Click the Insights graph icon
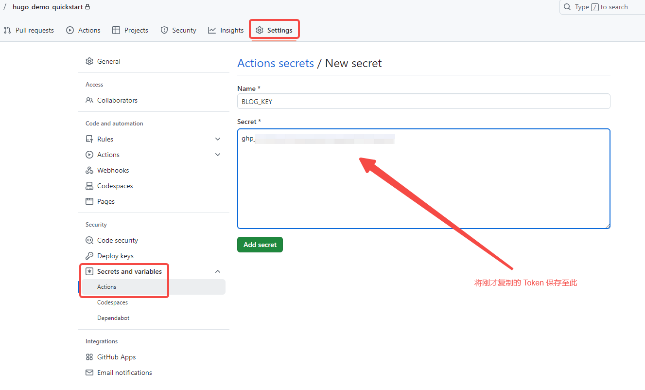 pyautogui.click(x=212, y=30)
